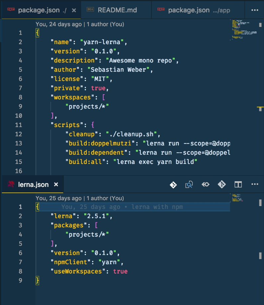The image size is (264, 305).
Task: Click the lerna.json minimap
Action: (x=237, y=197)
